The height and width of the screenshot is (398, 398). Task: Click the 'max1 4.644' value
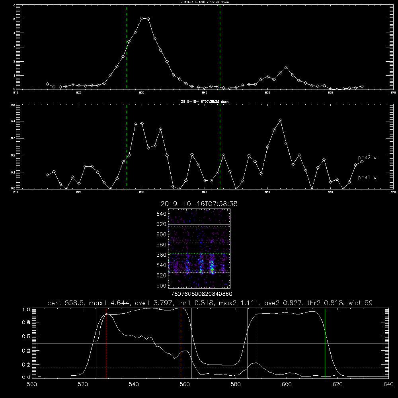109,303
